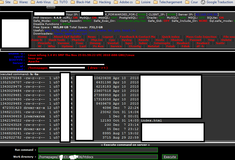Click the Work directory input field

[98, 157]
